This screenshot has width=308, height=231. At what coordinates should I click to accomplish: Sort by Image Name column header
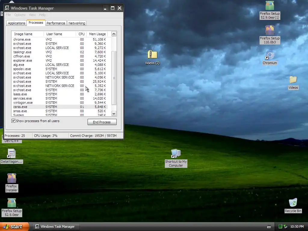tap(27, 34)
